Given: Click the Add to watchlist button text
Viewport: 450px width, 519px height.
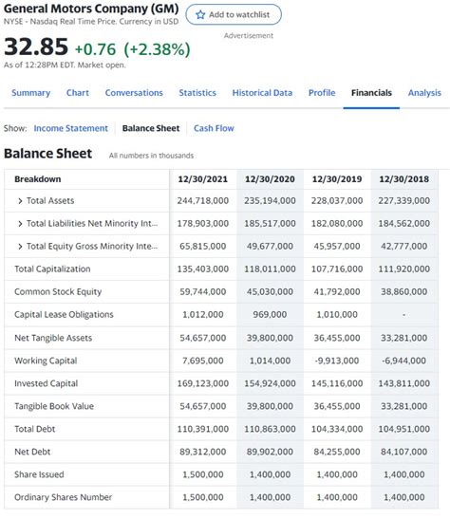Looking at the screenshot, I should (239, 14).
